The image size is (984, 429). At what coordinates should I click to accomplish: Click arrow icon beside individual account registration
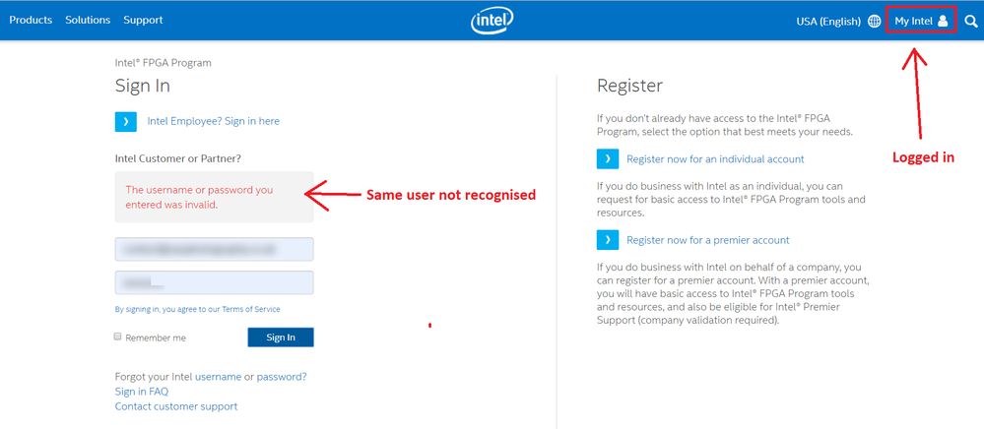[608, 158]
